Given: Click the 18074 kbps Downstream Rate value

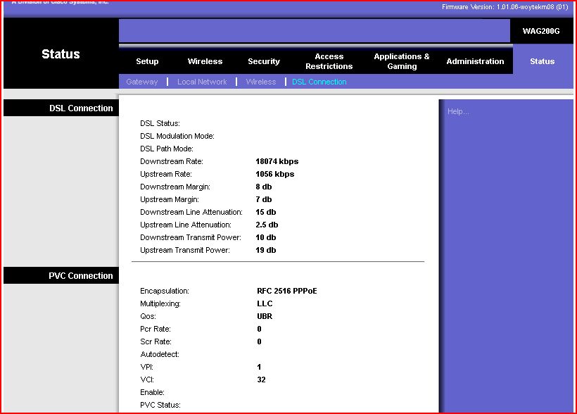Looking at the screenshot, I should [277, 161].
